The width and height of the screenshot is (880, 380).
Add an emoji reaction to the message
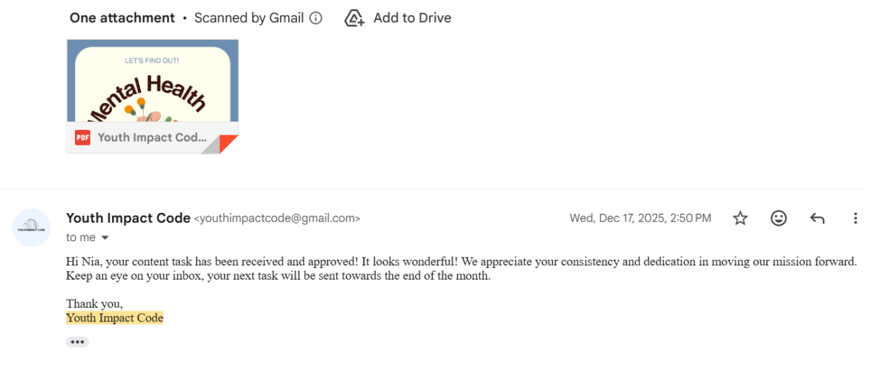click(x=778, y=219)
